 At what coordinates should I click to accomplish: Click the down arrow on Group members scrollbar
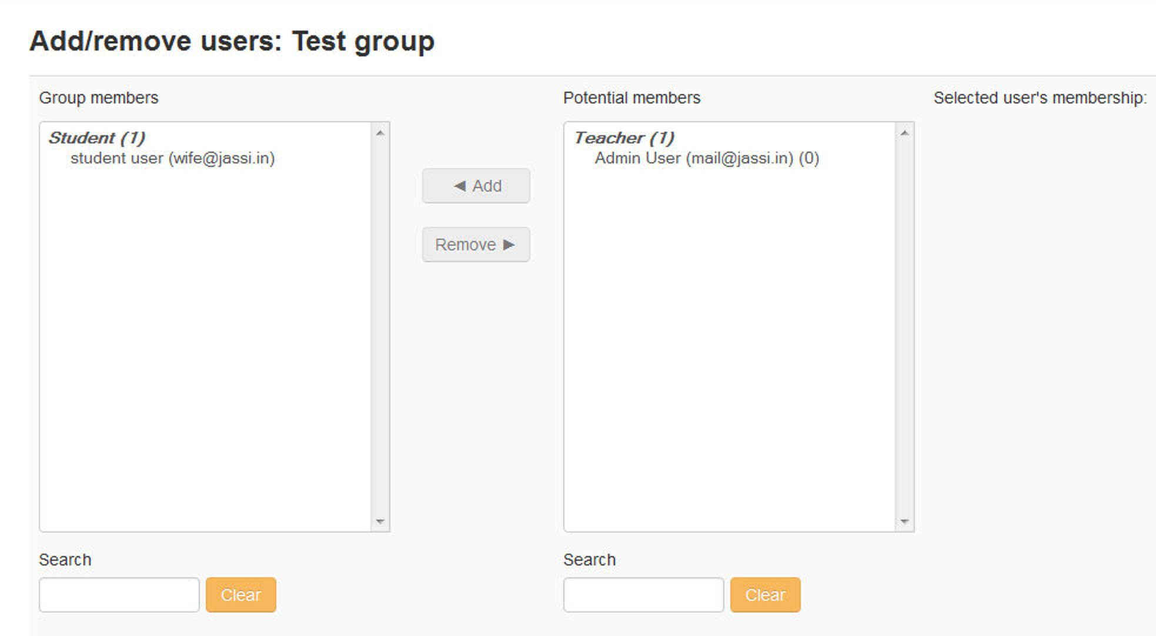pyautogui.click(x=379, y=520)
